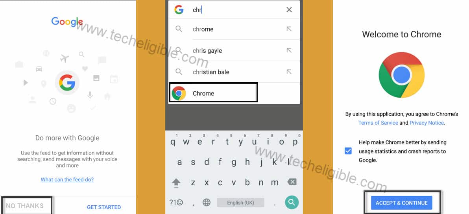This screenshot has width=469, height=214.
Task: Tap the GET STARTED button
Action: [104, 207]
